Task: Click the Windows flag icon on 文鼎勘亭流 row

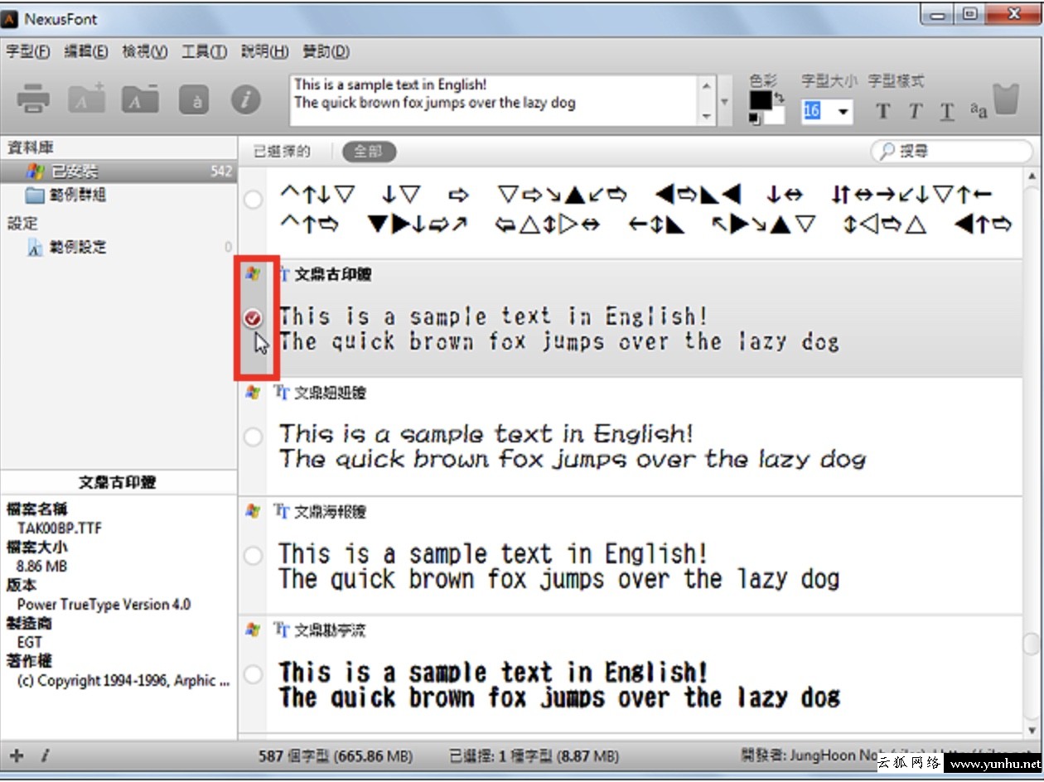Action: coord(253,630)
